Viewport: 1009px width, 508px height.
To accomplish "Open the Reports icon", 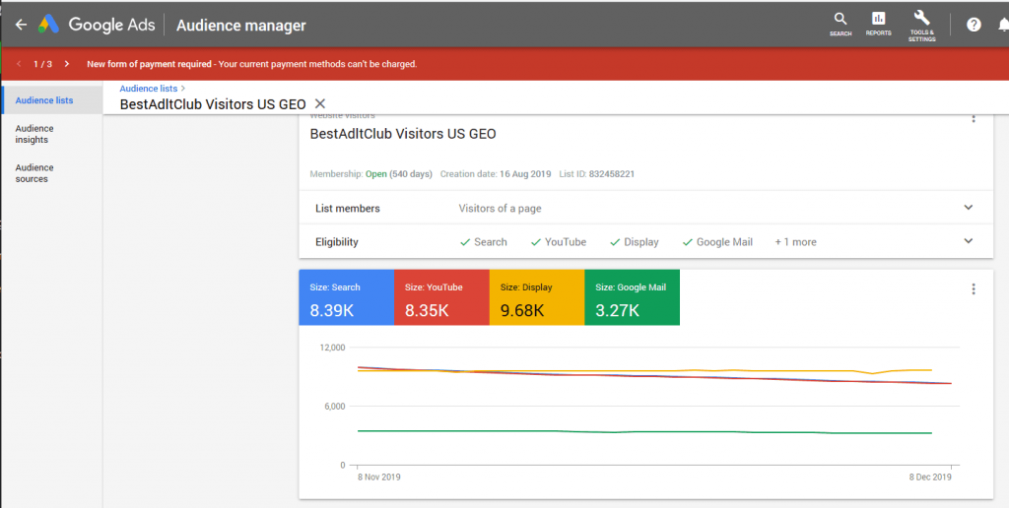I will pyautogui.click(x=878, y=24).
